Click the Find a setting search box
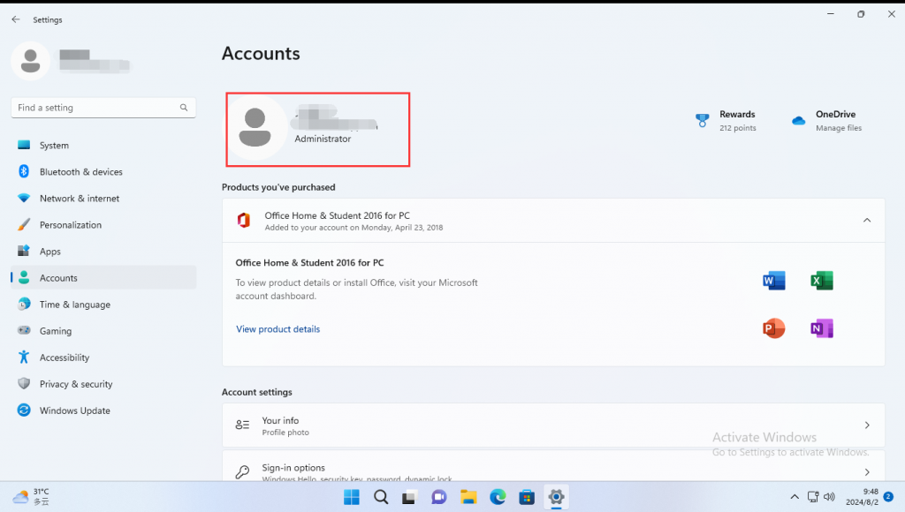 pos(103,108)
